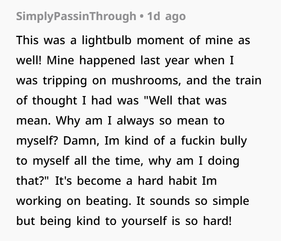
Task: Click the word simple in the comment
Action: pos(231,201)
